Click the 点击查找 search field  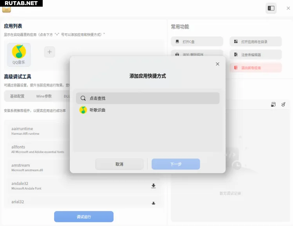click(148, 98)
